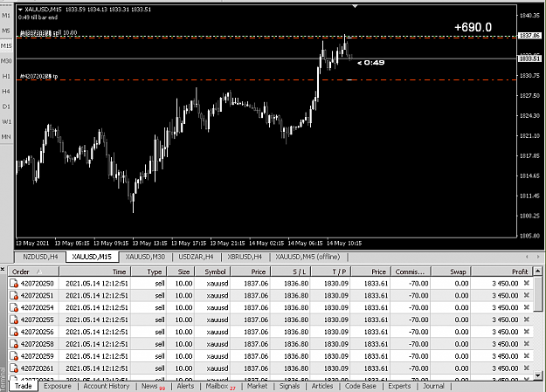Expand chart symbol dropdown arrow by XAUUSD,M15
The image size is (546, 392).
(x=20, y=10)
